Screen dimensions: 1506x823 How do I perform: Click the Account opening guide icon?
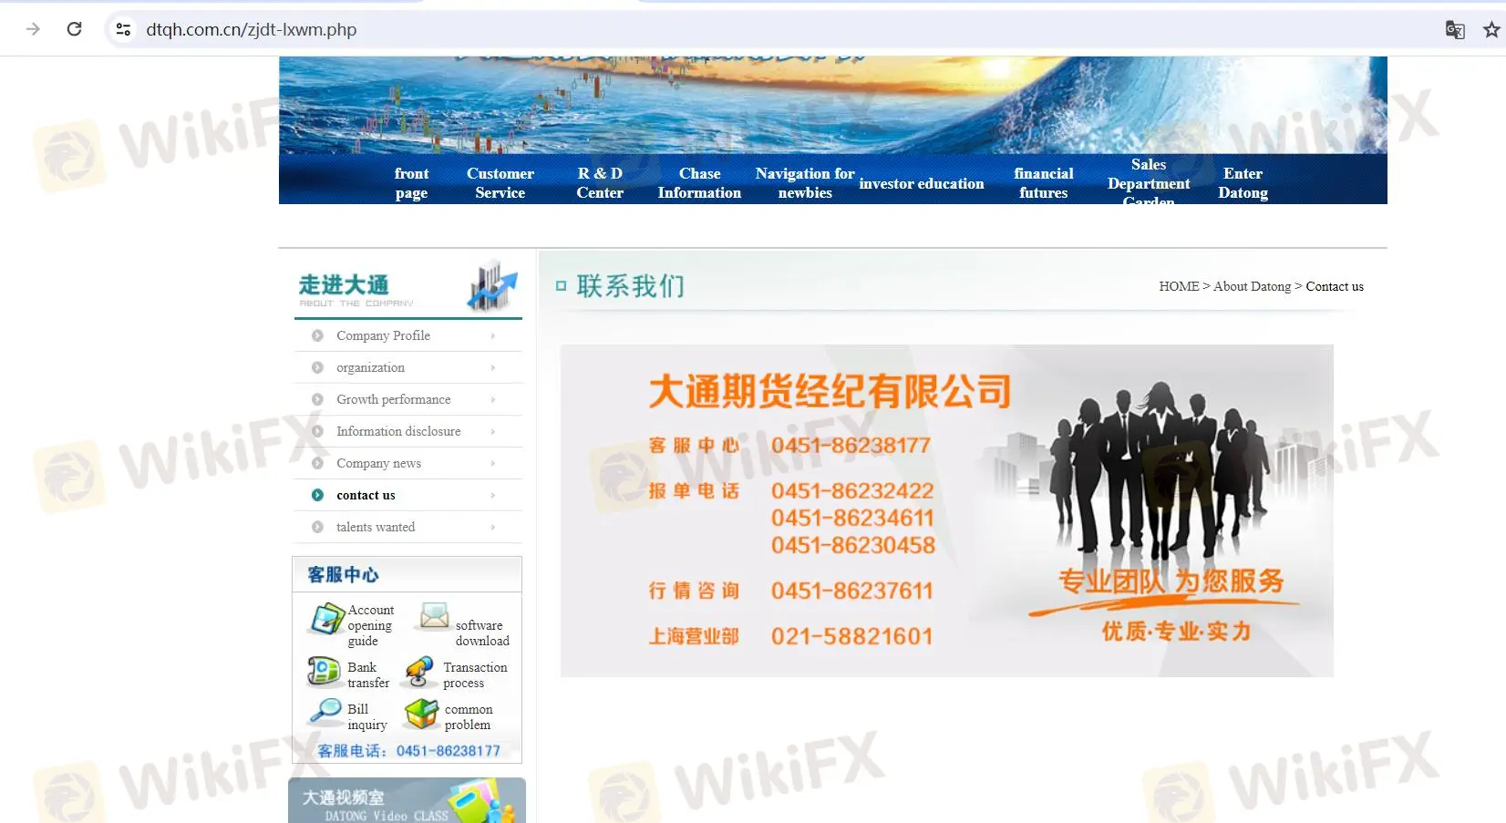coord(325,620)
